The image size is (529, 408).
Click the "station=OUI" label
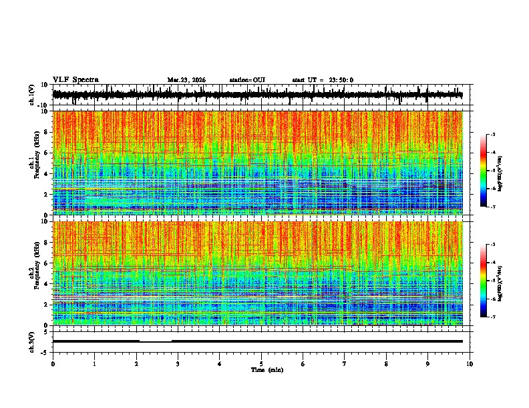click(247, 80)
